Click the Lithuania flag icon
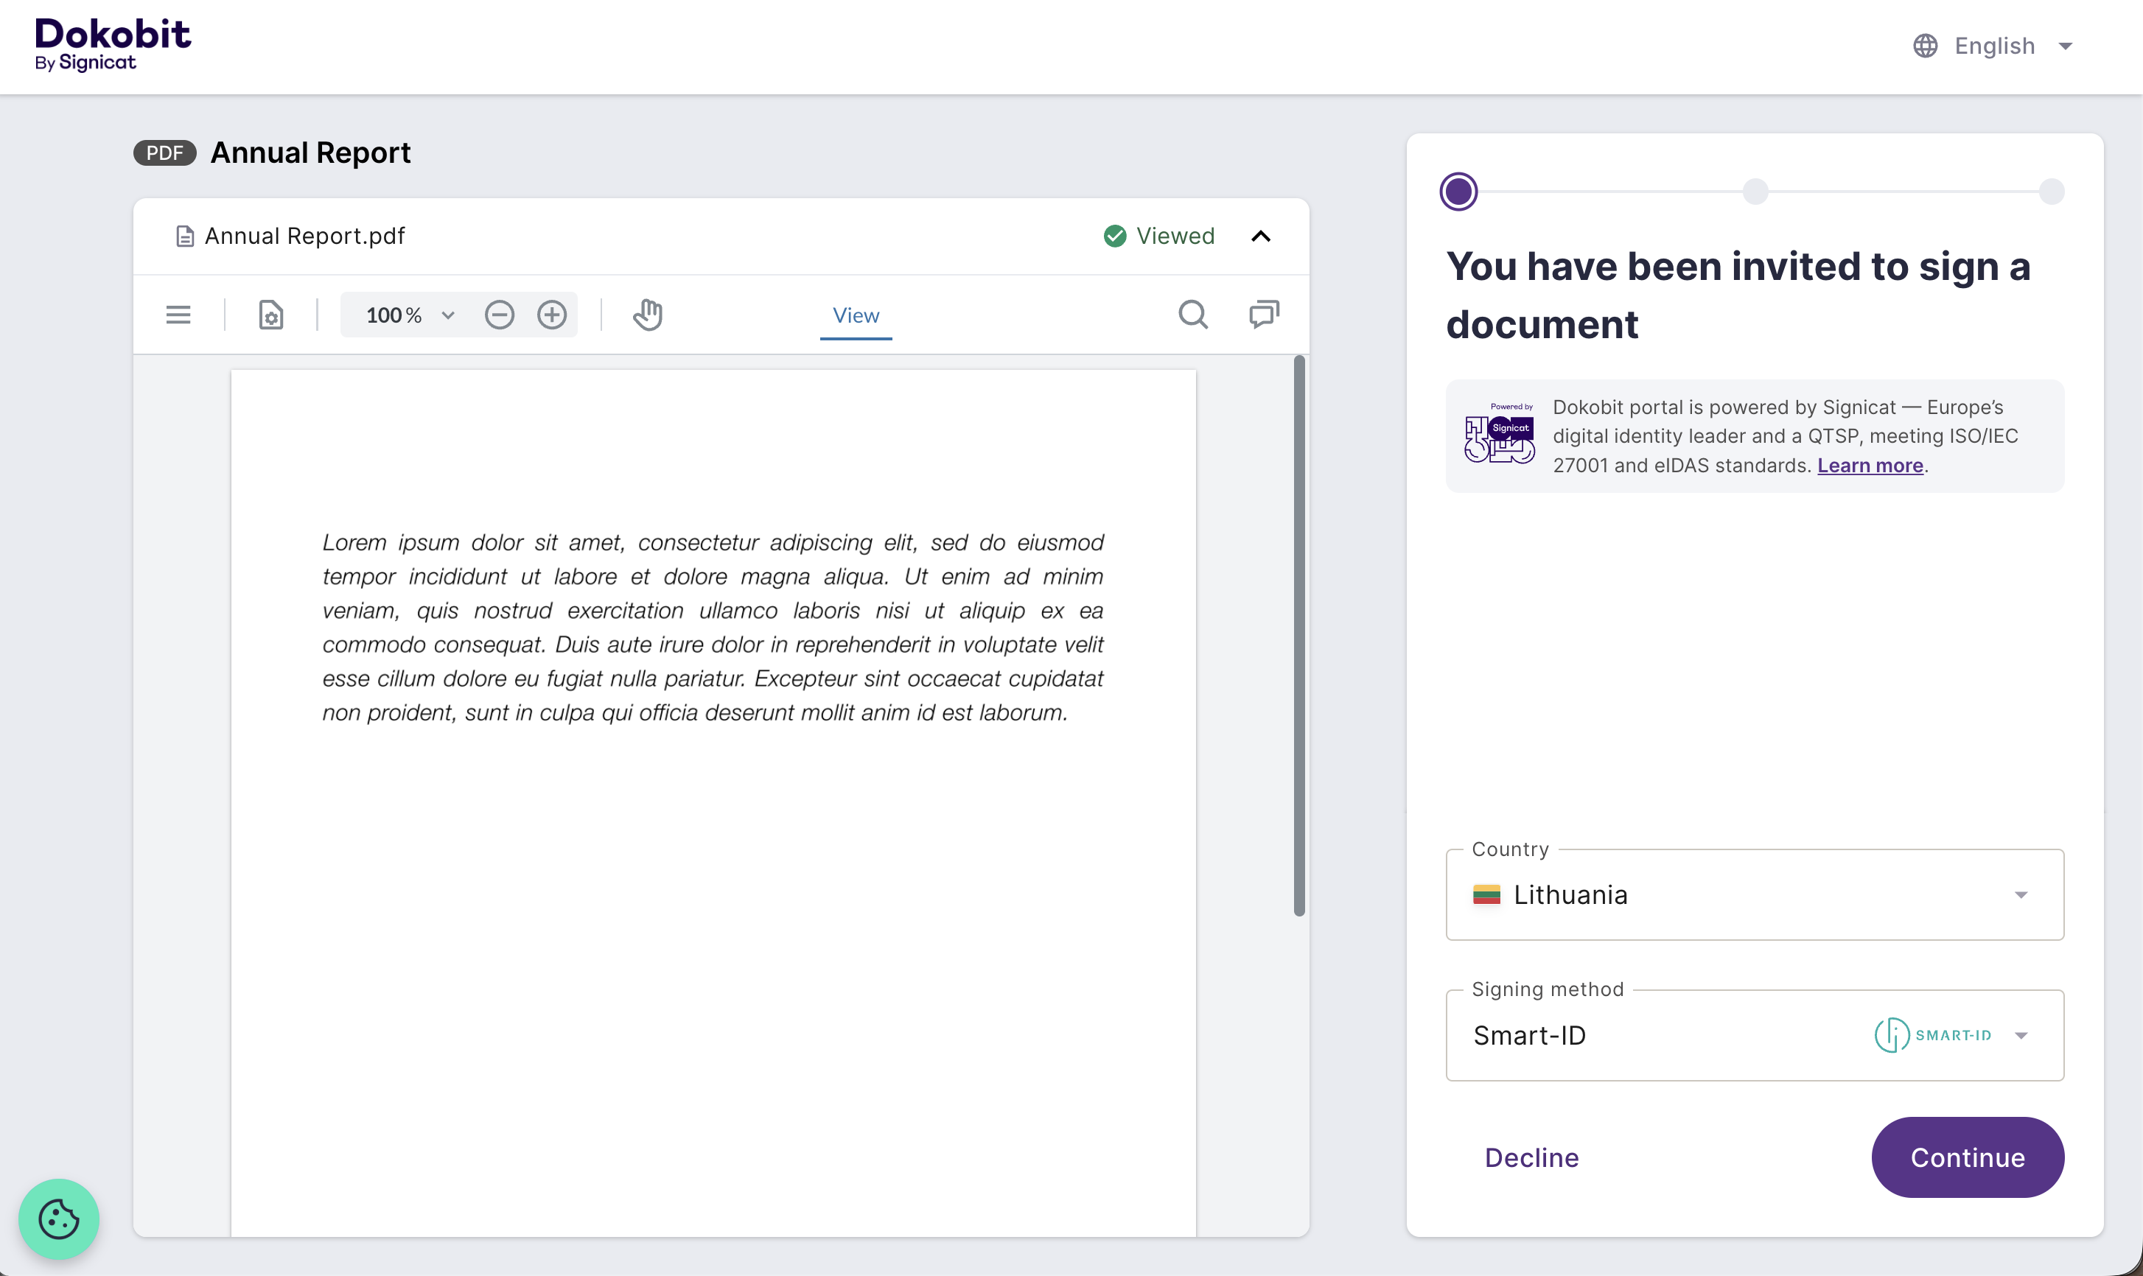This screenshot has height=1276, width=2143. click(x=1486, y=895)
